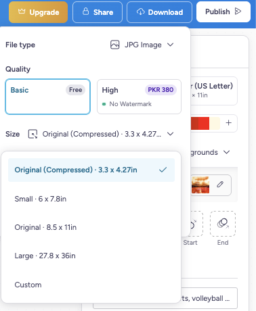
Task: Choose Original (Compressed) 3.3 x 4.27in size
Action: point(91,170)
